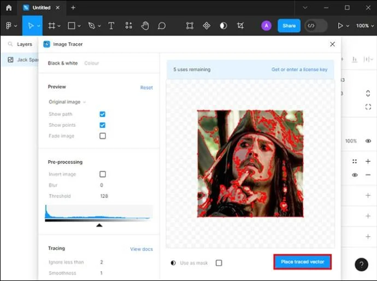Image resolution: width=377 pixels, height=281 pixels.
Task: Enable the Invert image checkbox
Action: (103, 174)
